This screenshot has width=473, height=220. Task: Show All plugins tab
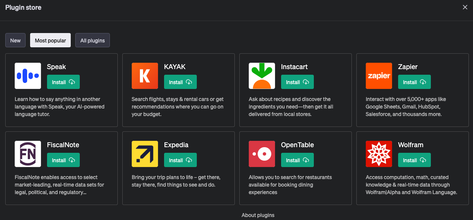(x=93, y=41)
